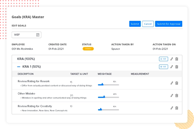The image size is (194, 129).
Task: Click the Mistakes in spelling description line
Action: click(x=54, y=98)
